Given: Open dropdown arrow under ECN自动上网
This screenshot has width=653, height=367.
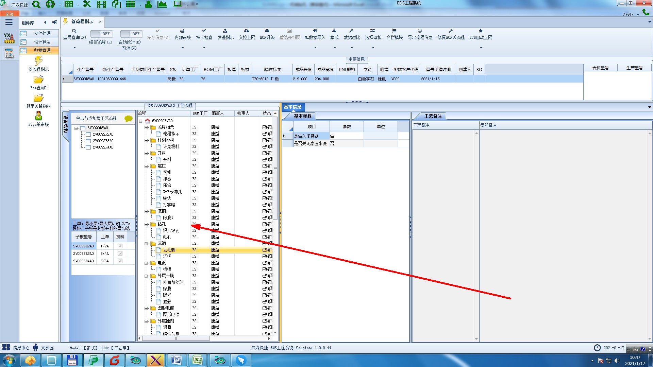Looking at the screenshot, I should tap(481, 48).
